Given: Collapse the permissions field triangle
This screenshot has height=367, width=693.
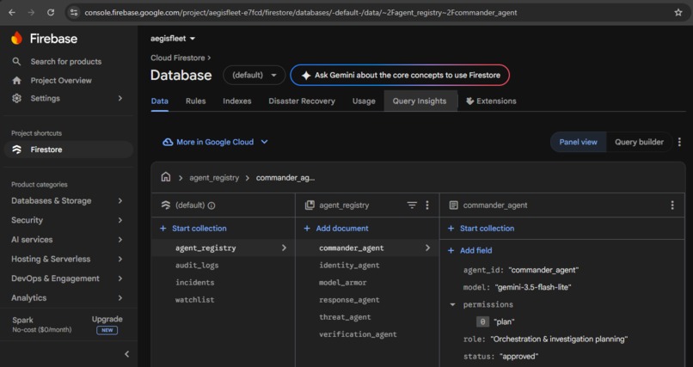Looking at the screenshot, I should pos(452,305).
